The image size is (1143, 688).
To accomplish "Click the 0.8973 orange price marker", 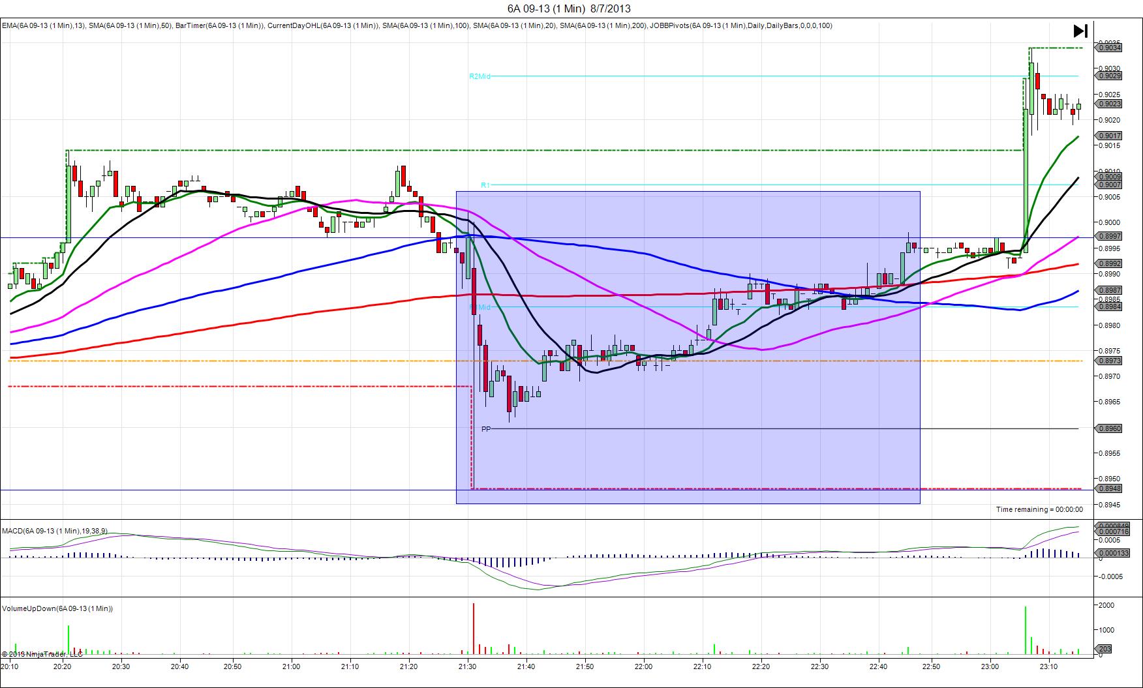I will tap(1109, 361).
